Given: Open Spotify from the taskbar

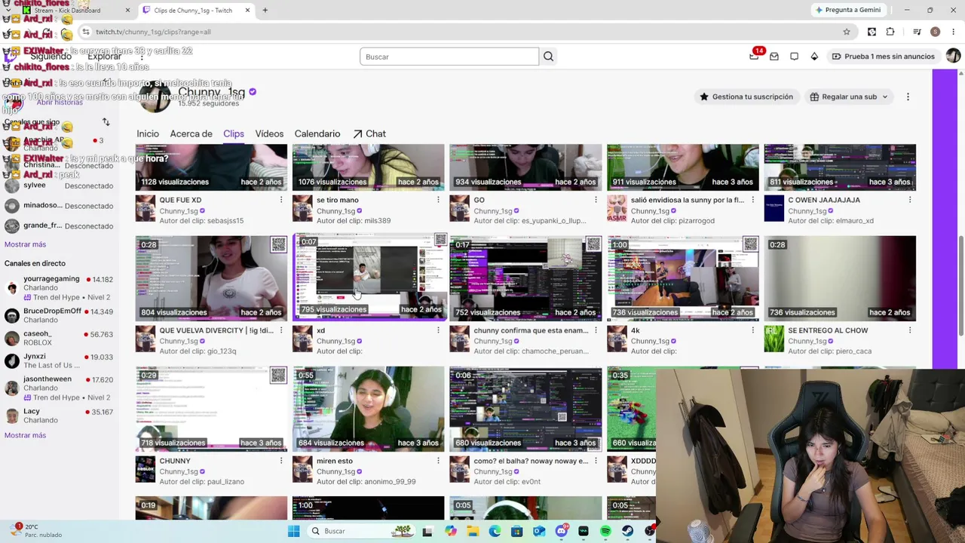Looking at the screenshot, I should pyautogui.click(x=605, y=531).
